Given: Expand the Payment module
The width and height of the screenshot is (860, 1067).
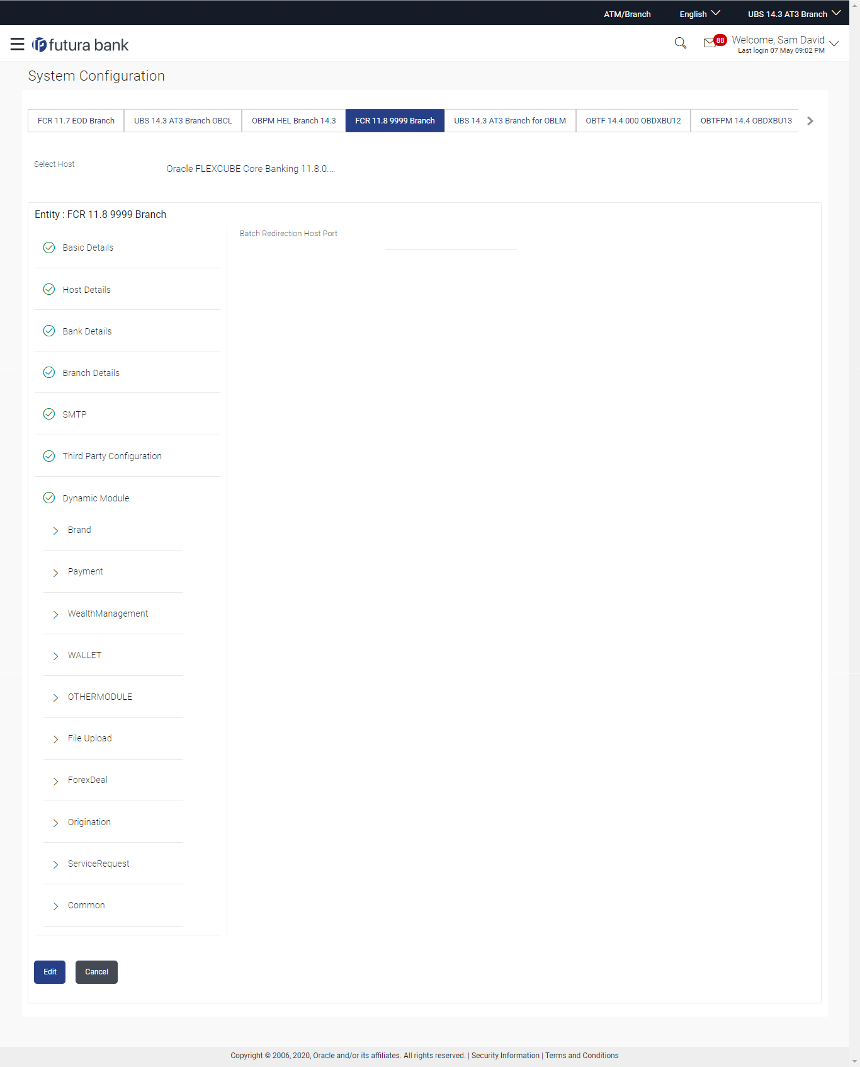Looking at the screenshot, I should 55,572.
